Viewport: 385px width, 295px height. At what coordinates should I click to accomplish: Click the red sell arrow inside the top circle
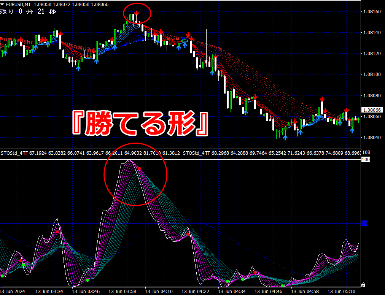(x=137, y=13)
